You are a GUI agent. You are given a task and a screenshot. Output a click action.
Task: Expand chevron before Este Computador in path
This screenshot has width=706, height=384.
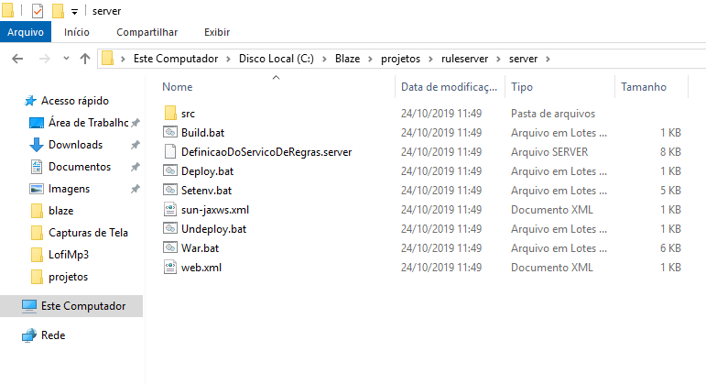point(123,59)
